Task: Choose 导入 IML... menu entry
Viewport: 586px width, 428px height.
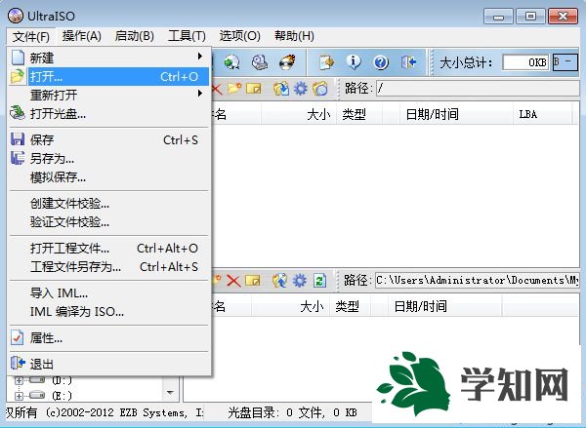Action: point(109,292)
